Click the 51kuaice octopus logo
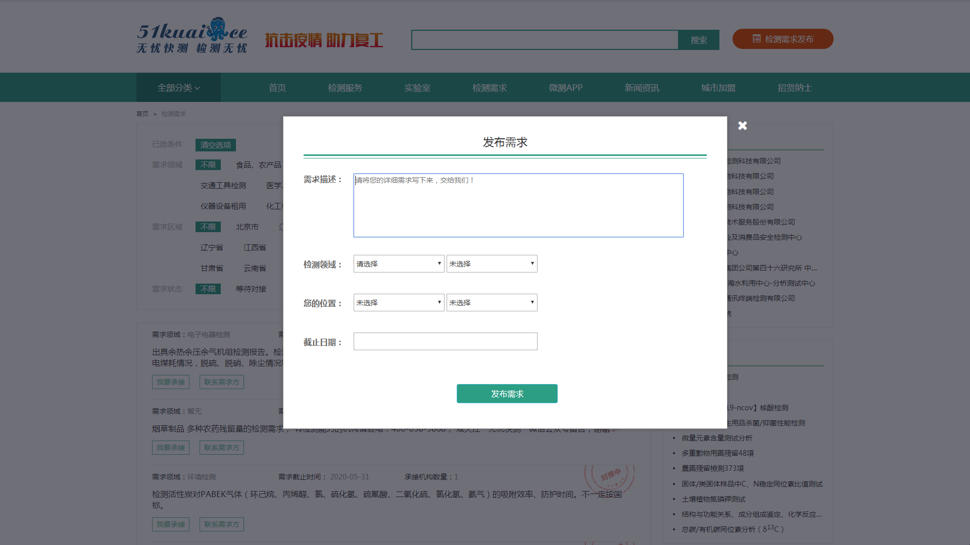The image size is (970, 545). [x=192, y=35]
